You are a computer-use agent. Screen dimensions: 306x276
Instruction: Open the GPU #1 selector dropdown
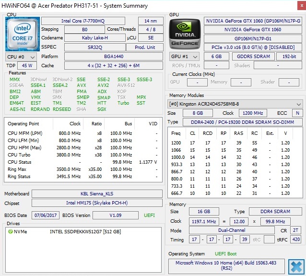click(x=184, y=57)
